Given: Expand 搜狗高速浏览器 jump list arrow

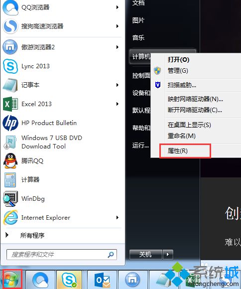Looking at the screenshot, I should (x=118, y=26).
